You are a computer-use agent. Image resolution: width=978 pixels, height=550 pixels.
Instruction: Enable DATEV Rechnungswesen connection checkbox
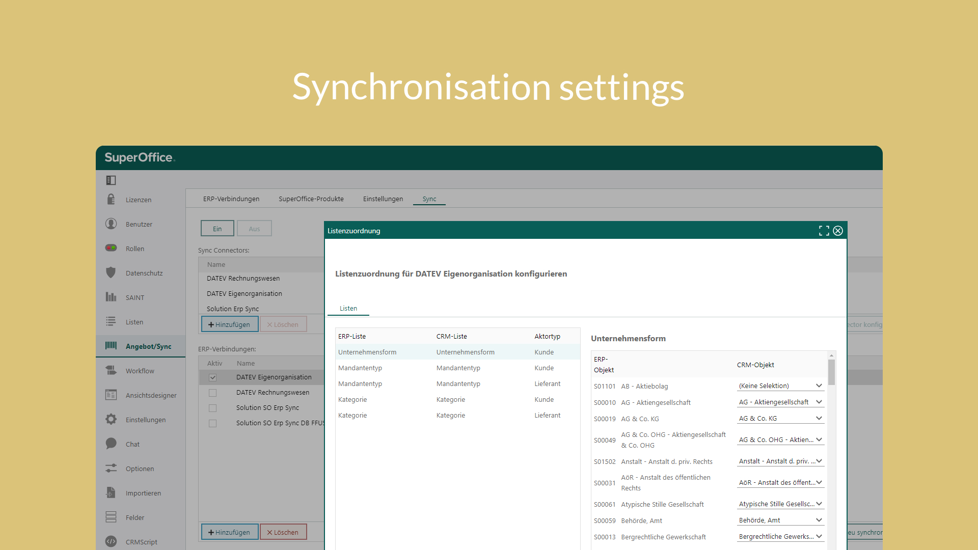213,393
